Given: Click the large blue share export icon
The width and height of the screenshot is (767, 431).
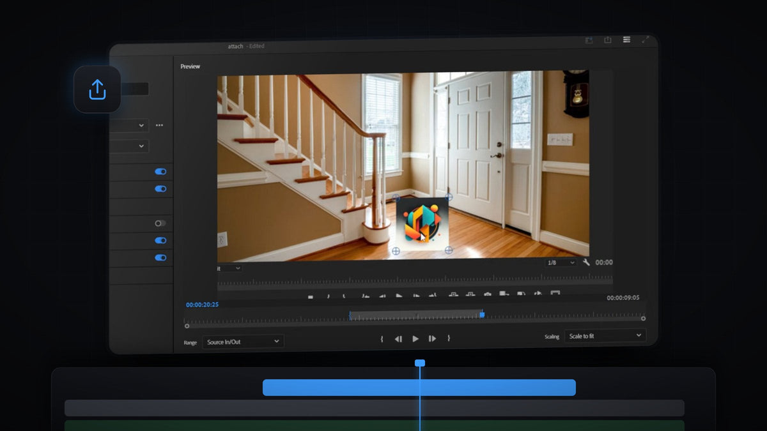Looking at the screenshot, I should click(x=97, y=89).
